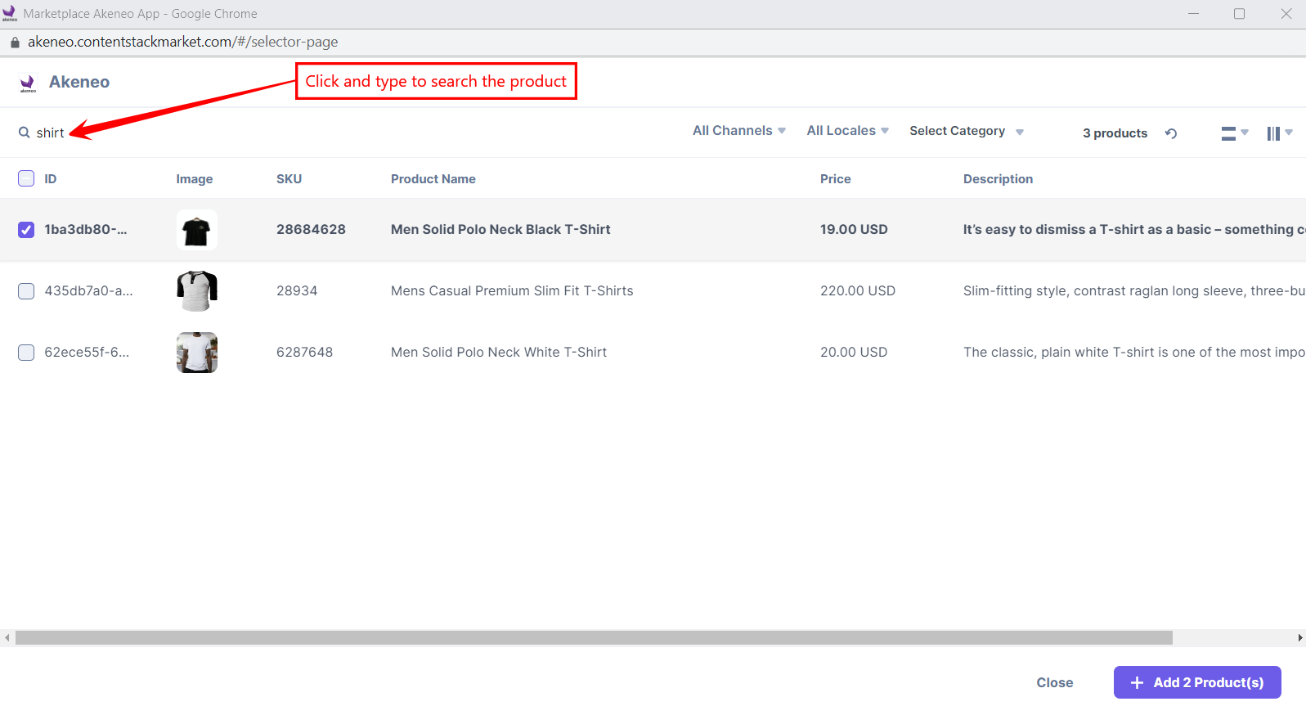Click the search magnifier icon
This screenshot has height=715, width=1306.
25,133
